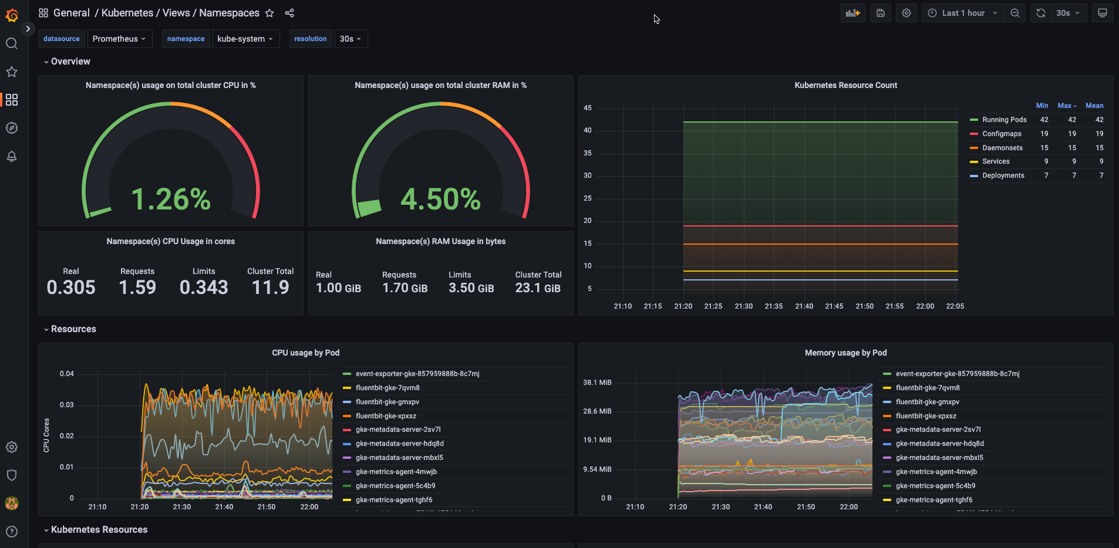Open the 30s refresh interval dropdown
The image size is (1119, 548).
1068,13
